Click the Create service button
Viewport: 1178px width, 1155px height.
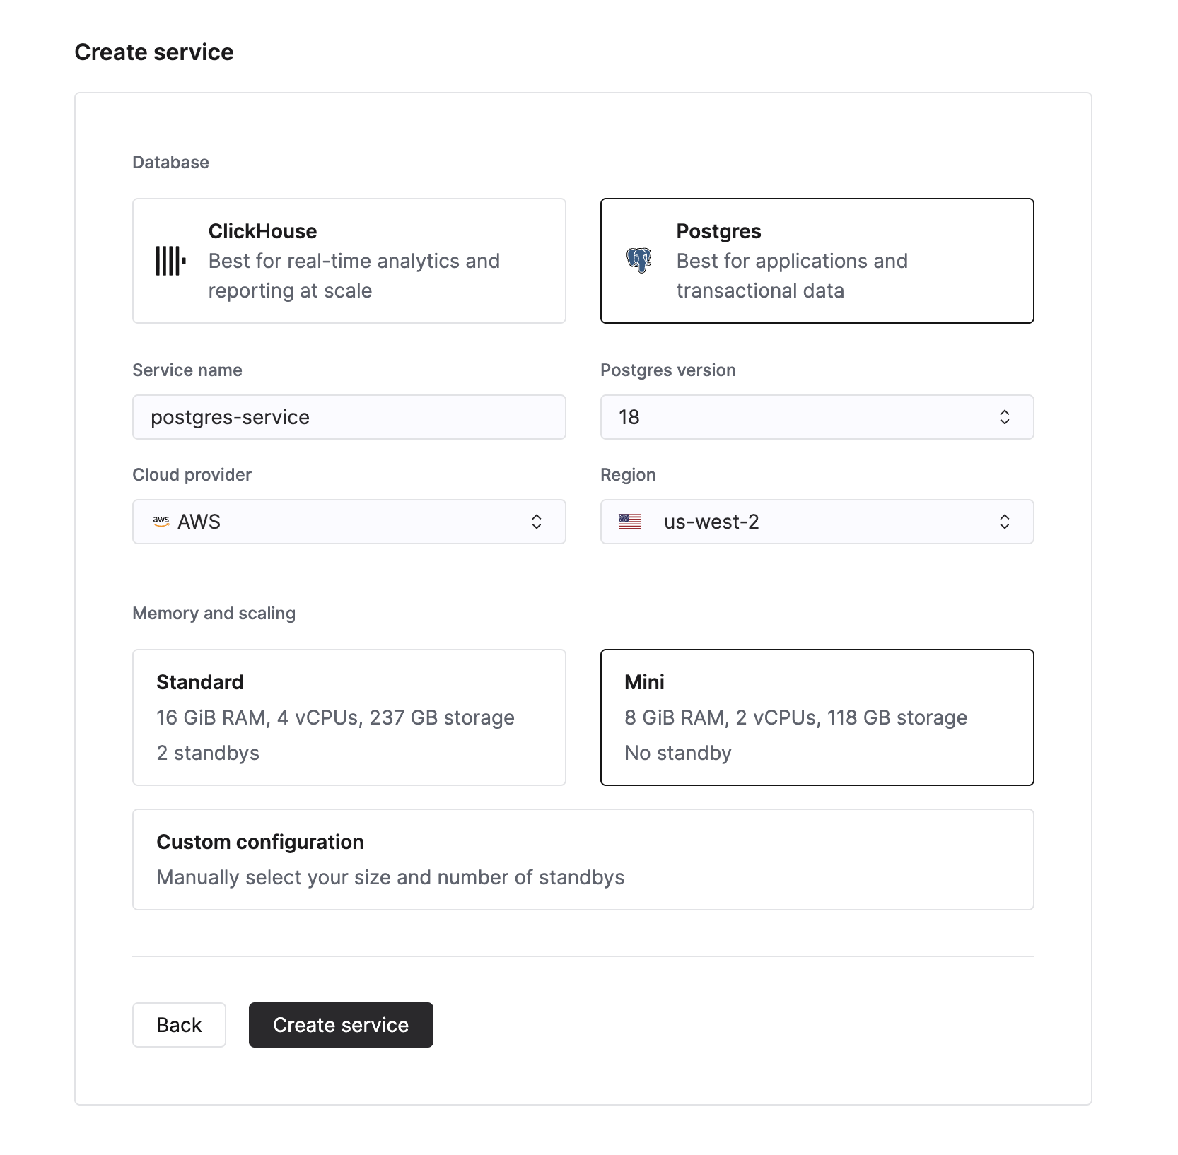pos(341,1025)
